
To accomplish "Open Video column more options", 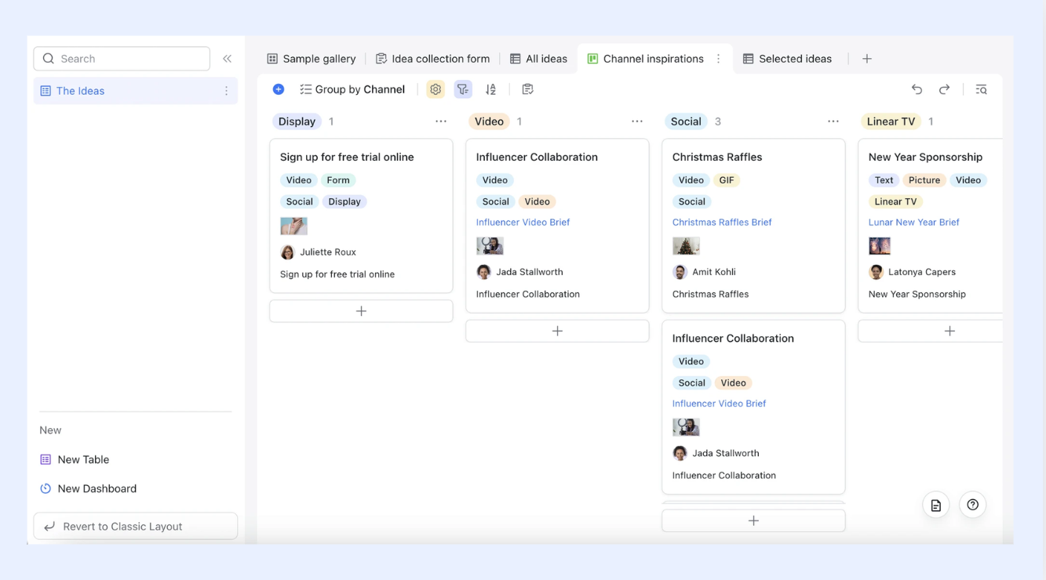I will tap(637, 121).
